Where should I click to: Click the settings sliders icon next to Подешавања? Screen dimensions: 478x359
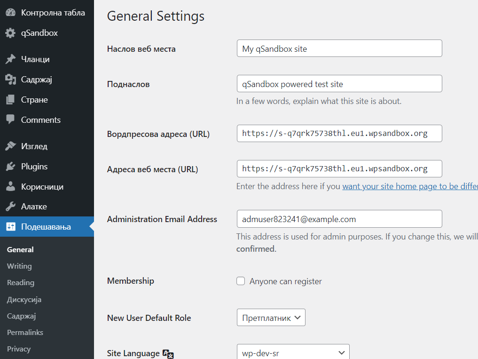(10, 226)
